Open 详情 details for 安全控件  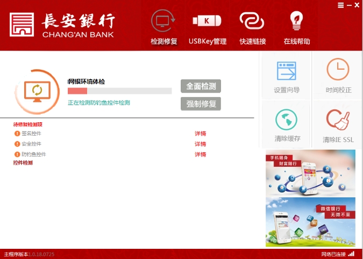click(x=200, y=144)
